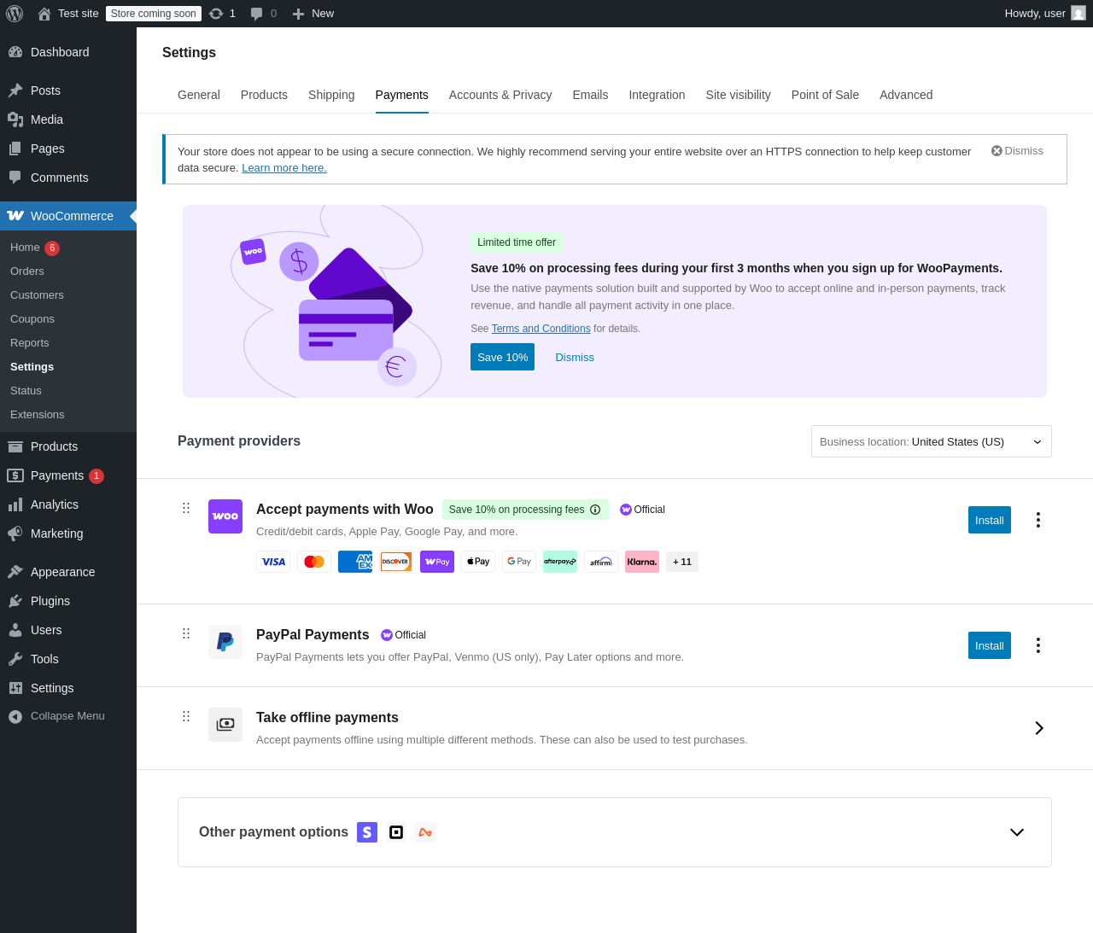1093x933 pixels.
Task: Open Take offline payments chevron arrow
Action: pyautogui.click(x=1039, y=728)
